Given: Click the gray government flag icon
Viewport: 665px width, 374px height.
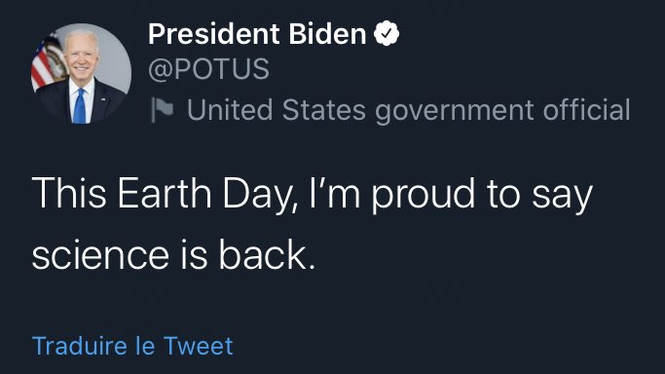Looking at the screenshot, I should (163, 110).
